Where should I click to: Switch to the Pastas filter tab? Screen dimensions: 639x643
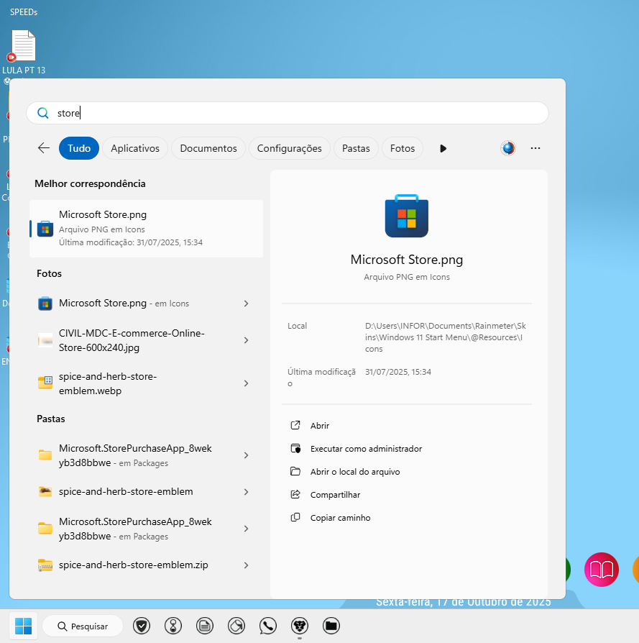click(356, 148)
